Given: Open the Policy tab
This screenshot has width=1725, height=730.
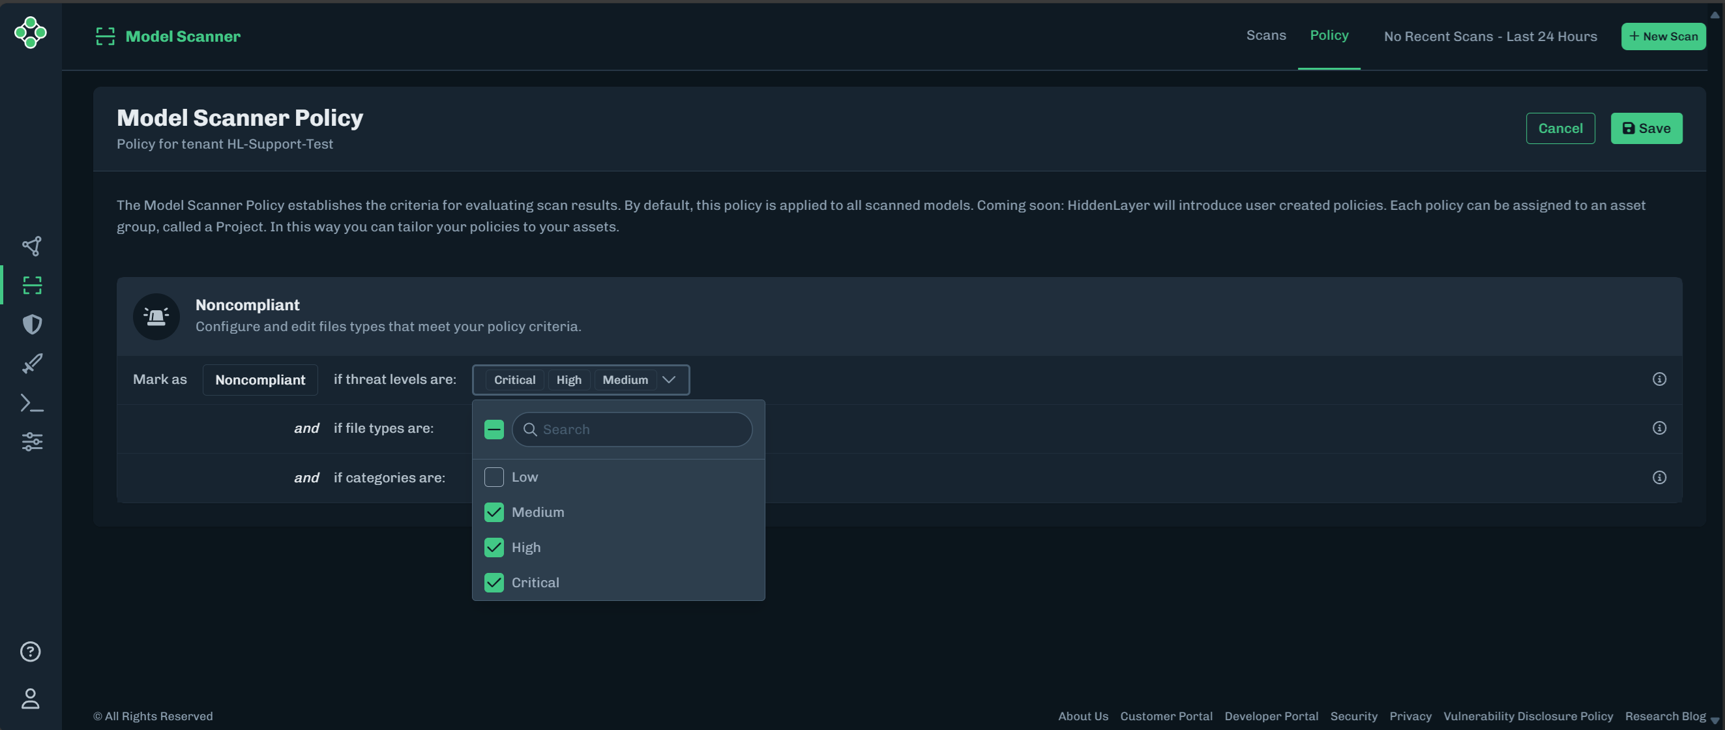Looking at the screenshot, I should (1329, 35).
